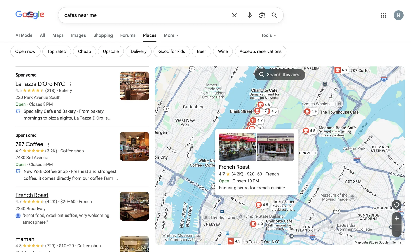Click French Roast title in map popup
411x252 pixels.
pos(234,167)
